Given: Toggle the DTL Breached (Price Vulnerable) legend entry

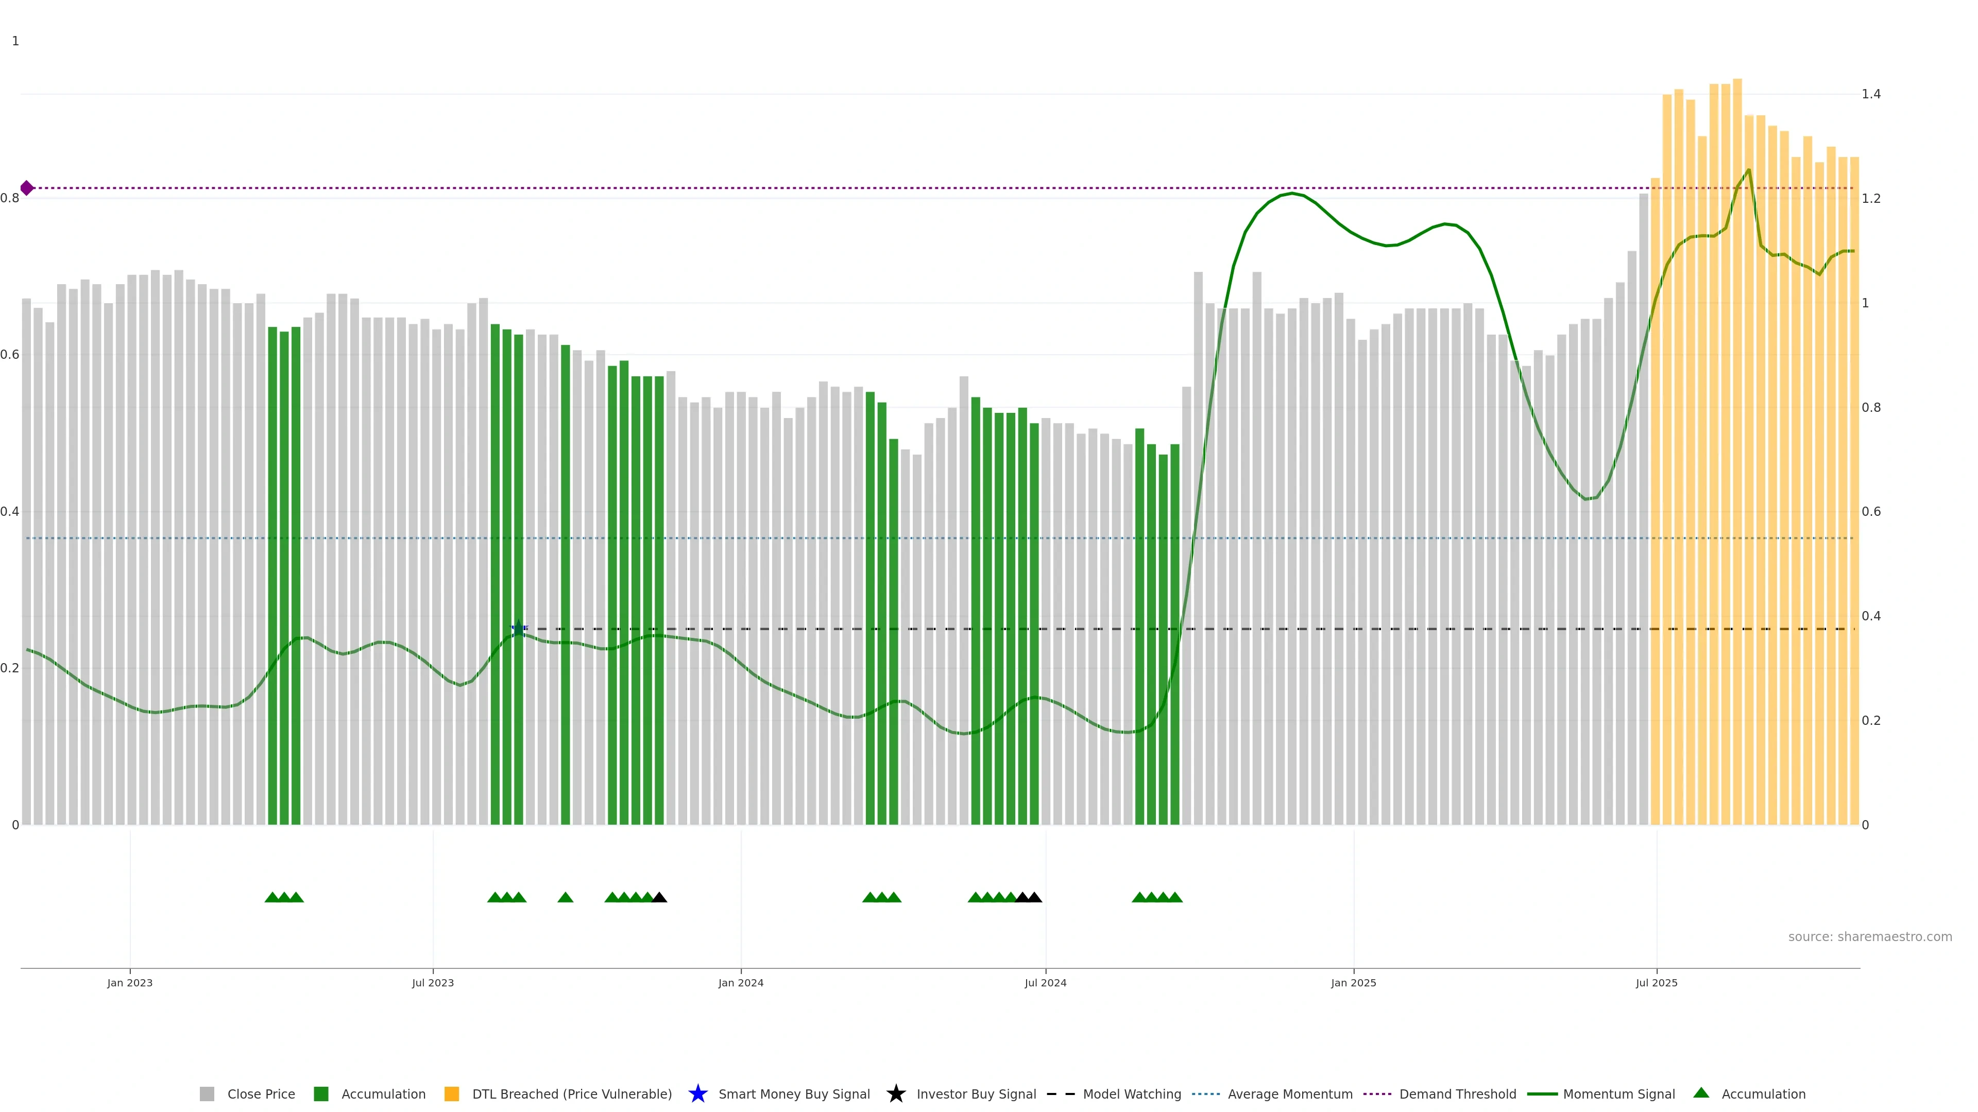Looking at the screenshot, I should 571,1093.
